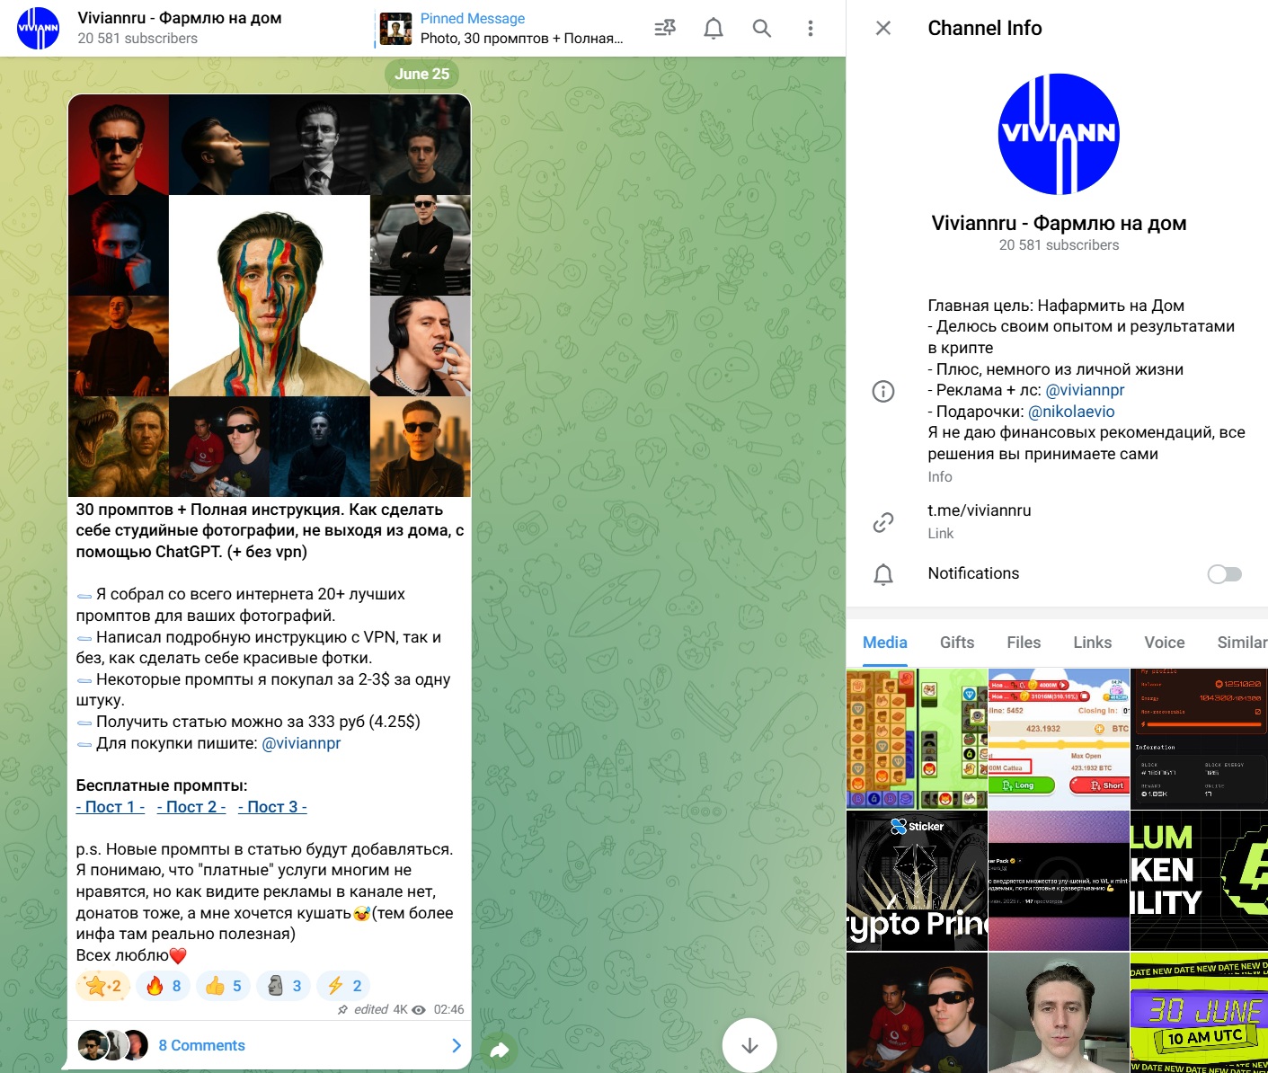Open the Long/Short trading media thumbnail
The width and height of the screenshot is (1268, 1073).
click(x=1059, y=739)
